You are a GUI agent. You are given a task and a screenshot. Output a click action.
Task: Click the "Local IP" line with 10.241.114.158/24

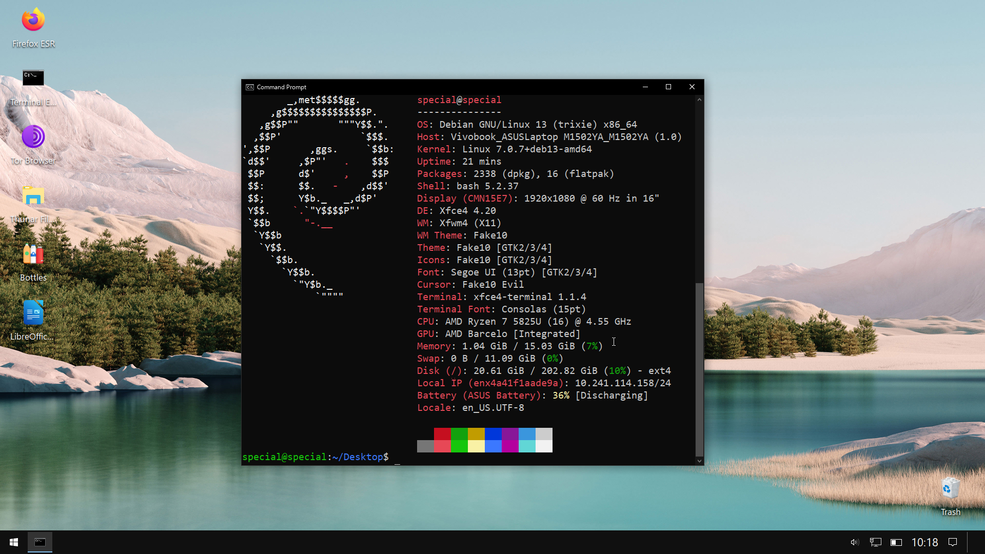pyautogui.click(x=544, y=383)
